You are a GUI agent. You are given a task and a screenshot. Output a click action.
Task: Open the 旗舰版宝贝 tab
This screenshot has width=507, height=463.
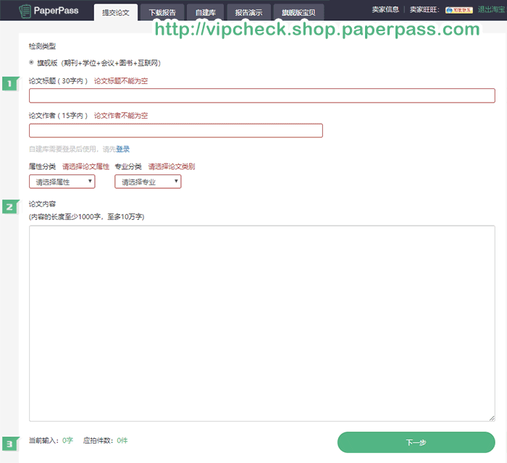tap(298, 12)
